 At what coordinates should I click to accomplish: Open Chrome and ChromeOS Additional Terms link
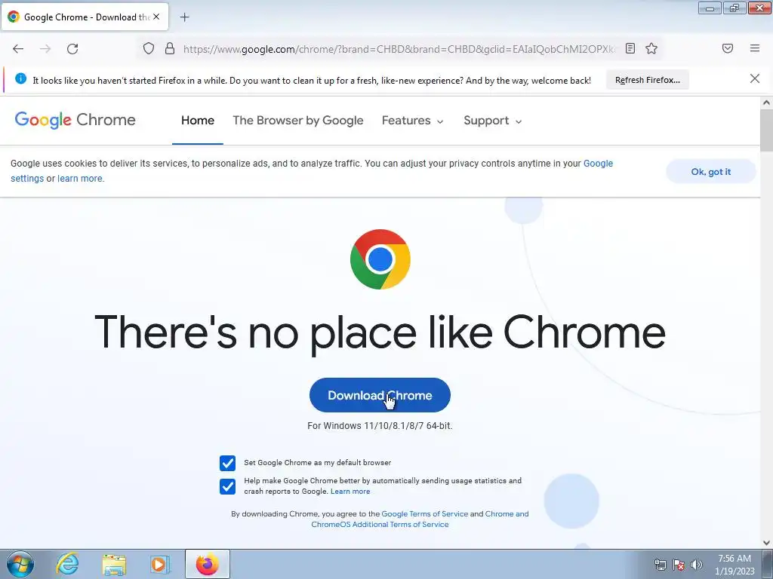380,525
